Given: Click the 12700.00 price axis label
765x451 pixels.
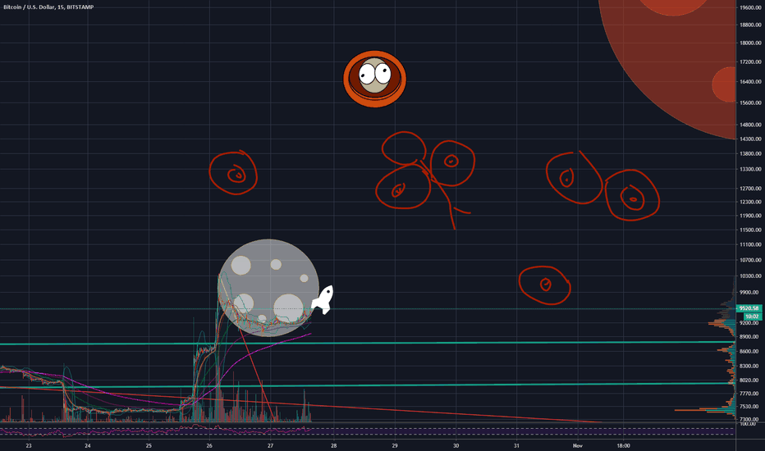Looking at the screenshot, I should tap(750, 189).
